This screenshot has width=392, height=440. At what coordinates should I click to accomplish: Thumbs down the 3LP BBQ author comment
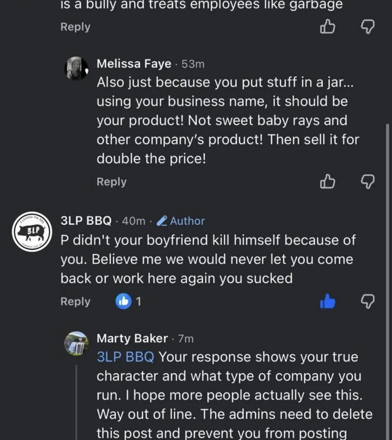368,301
